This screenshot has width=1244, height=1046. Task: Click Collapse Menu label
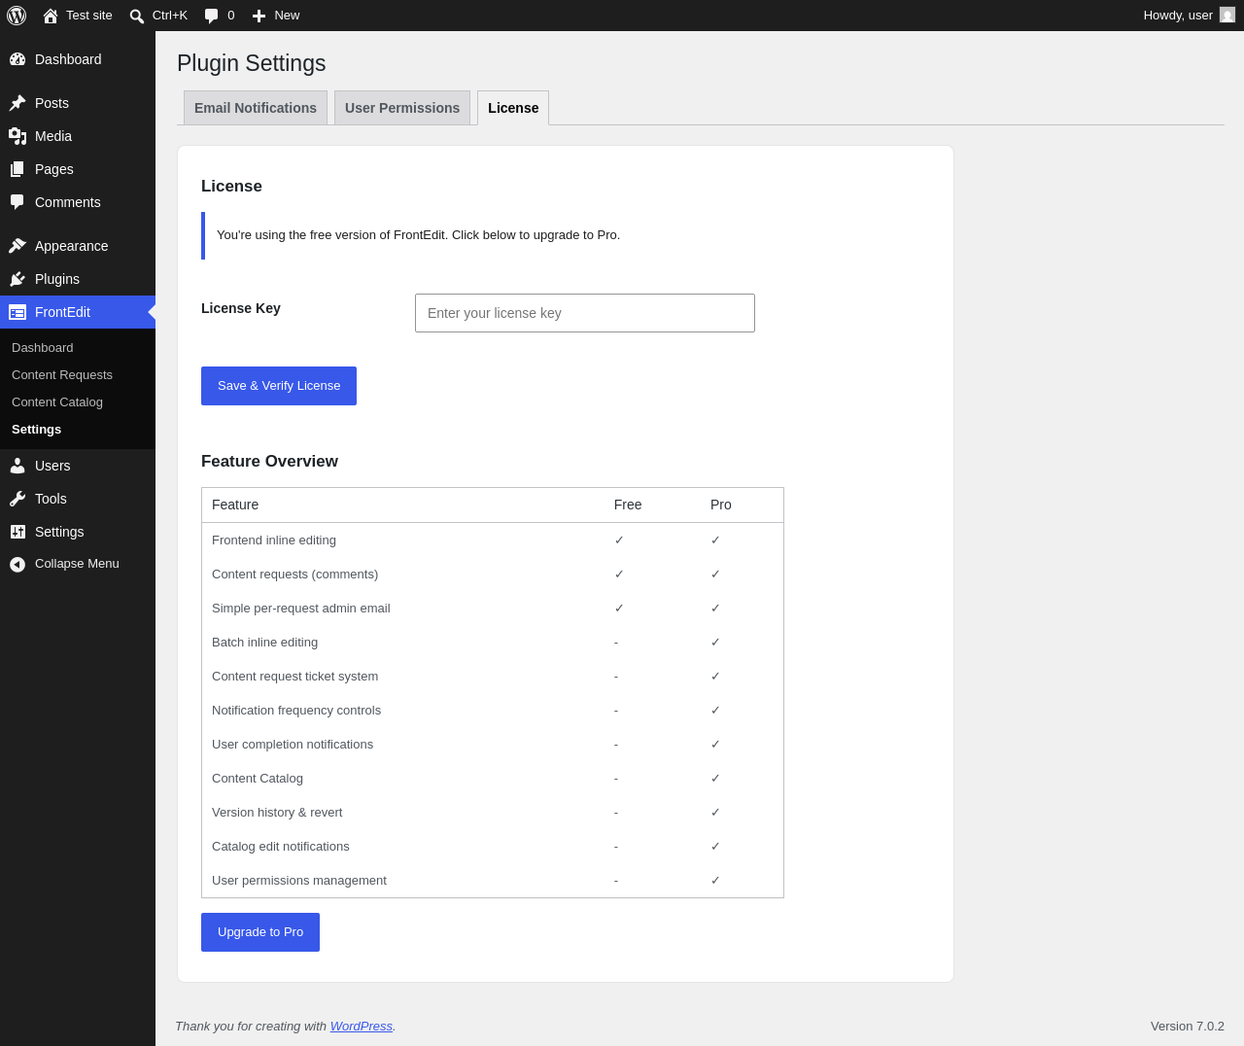[x=77, y=564]
